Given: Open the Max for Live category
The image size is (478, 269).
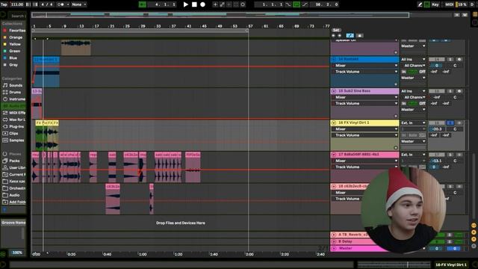Looking at the screenshot, I should [x=14, y=120].
